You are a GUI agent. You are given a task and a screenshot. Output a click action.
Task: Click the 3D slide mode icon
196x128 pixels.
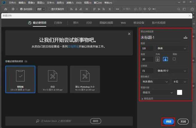point(150,9)
